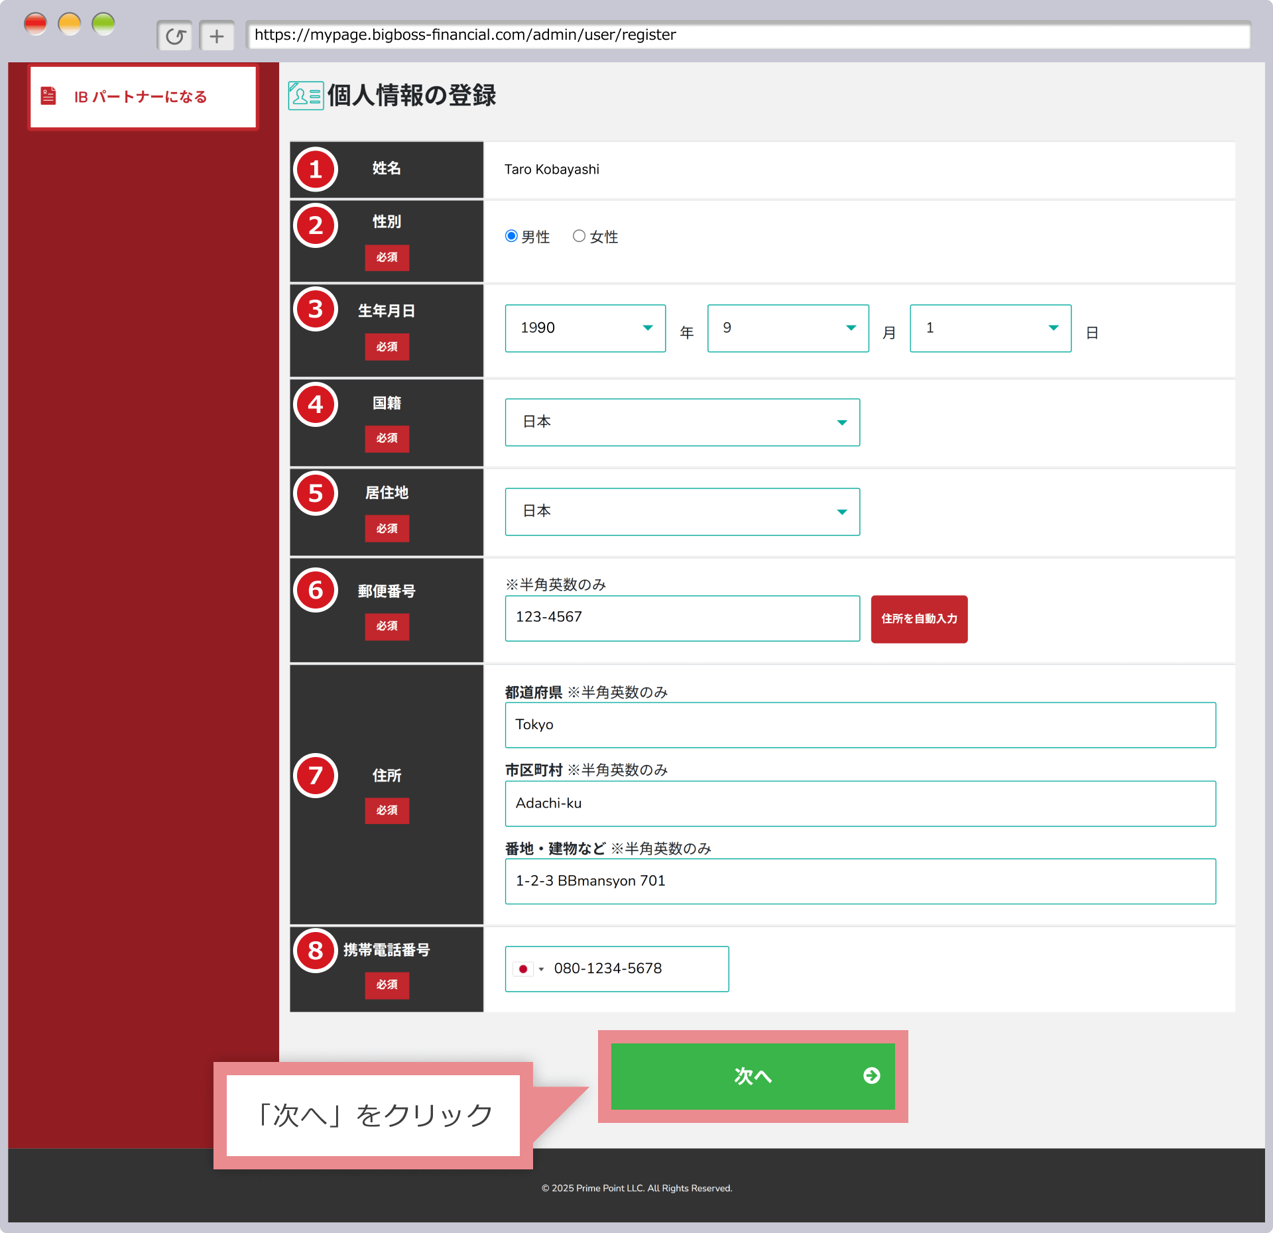
Task: Open the birth day dropdown
Action: pos(990,328)
